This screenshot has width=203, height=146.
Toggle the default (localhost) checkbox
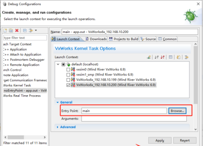[x=63, y=64]
